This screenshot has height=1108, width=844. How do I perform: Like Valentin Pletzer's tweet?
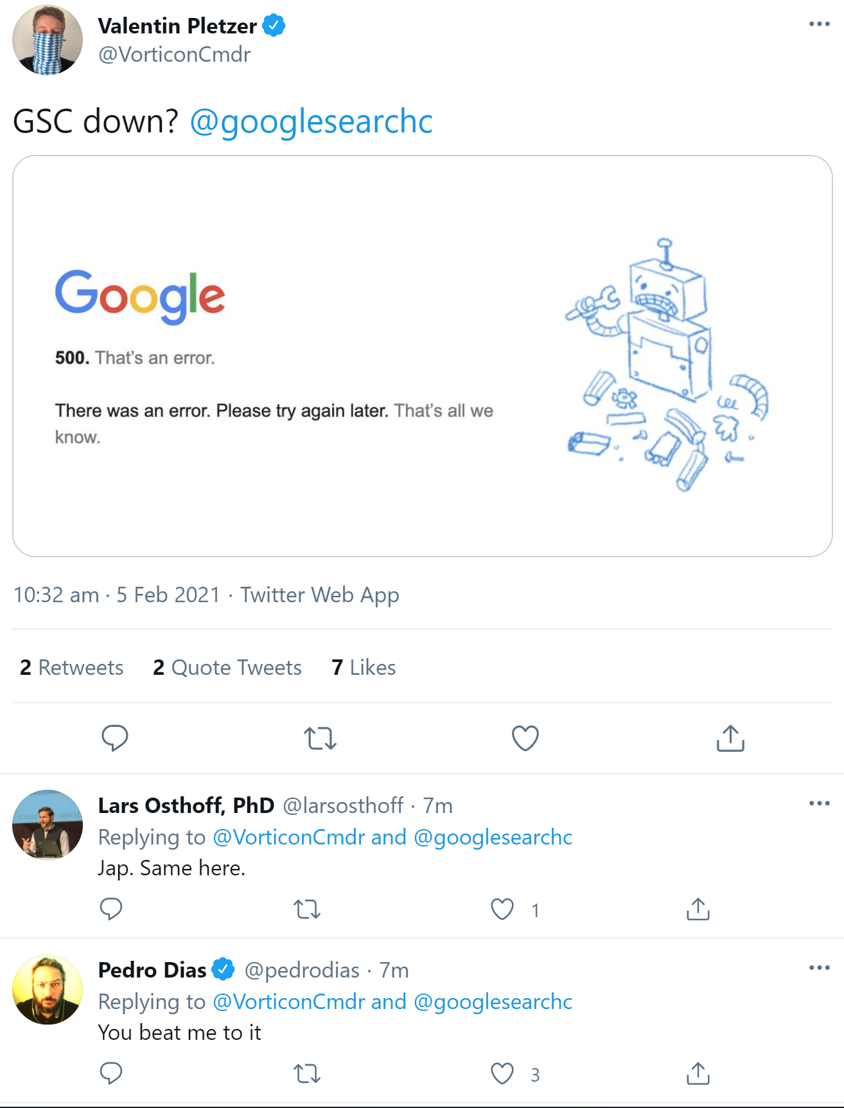click(x=525, y=738)
